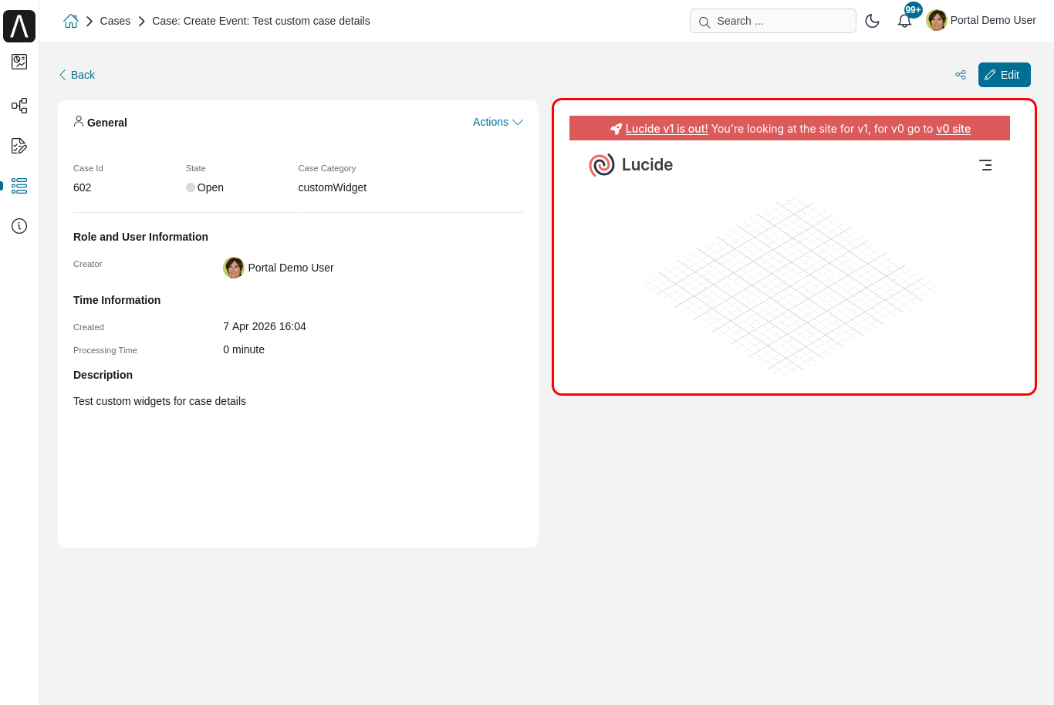Open notifications bell with the 99+ badge
The image size is (1054, 705).
905,21
